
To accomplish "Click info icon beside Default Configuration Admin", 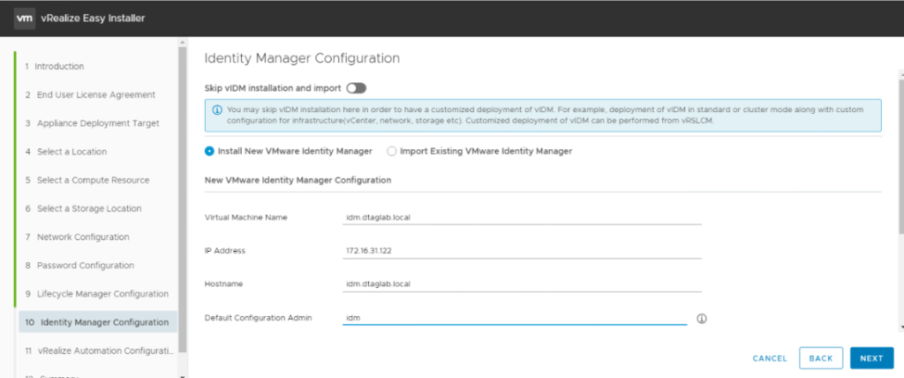I will (703, 319).
